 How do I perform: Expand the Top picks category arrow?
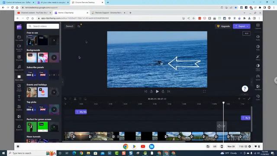tap(54, 110)
